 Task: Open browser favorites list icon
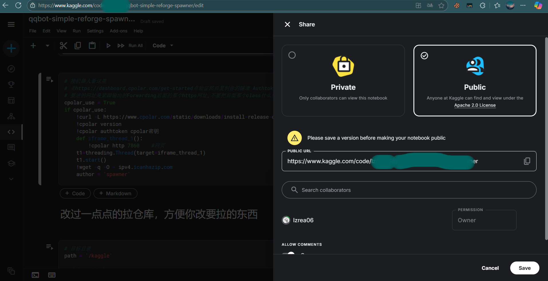pyautogui.click(x=497, y=5)
